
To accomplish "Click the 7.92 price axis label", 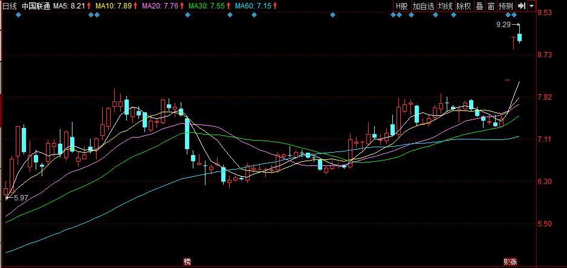I will pos(545,97).
